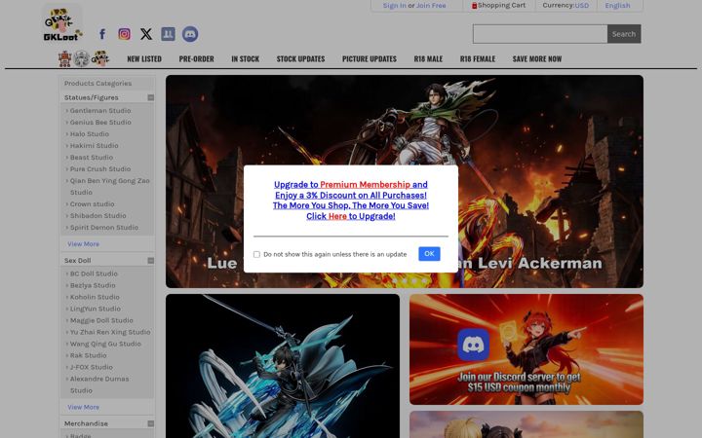Open the STOCK UPDATES menu
The height and width of the screenshot is (438, 702).
[x=300, y=58]
